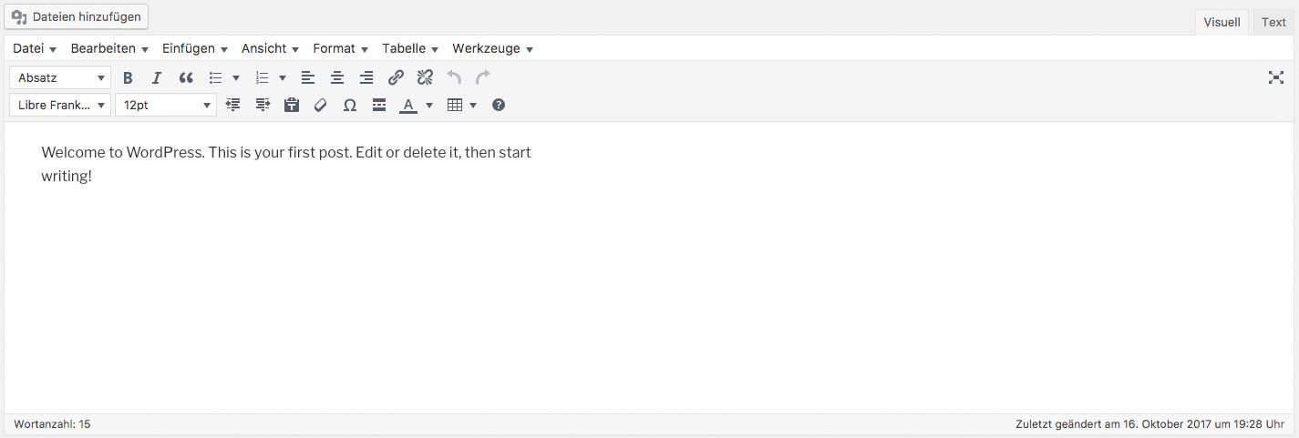
Task: Click the 'Zuletzt geändert am 16. Oktober' text
Action: click(x=1151, y=424)
